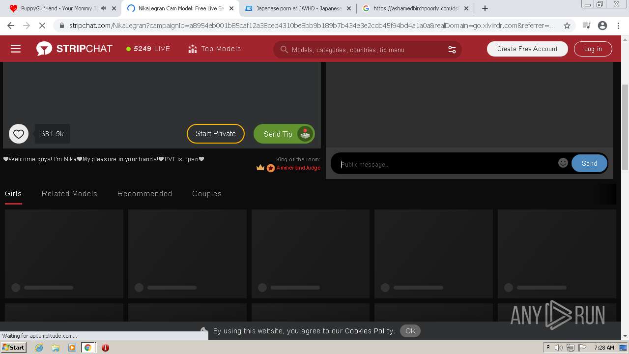Click the taskbar clock 7:28 AM
Image resolution: width=629 pixels, height=354 pixels.
pyautogui.click(x=604, y=348)
